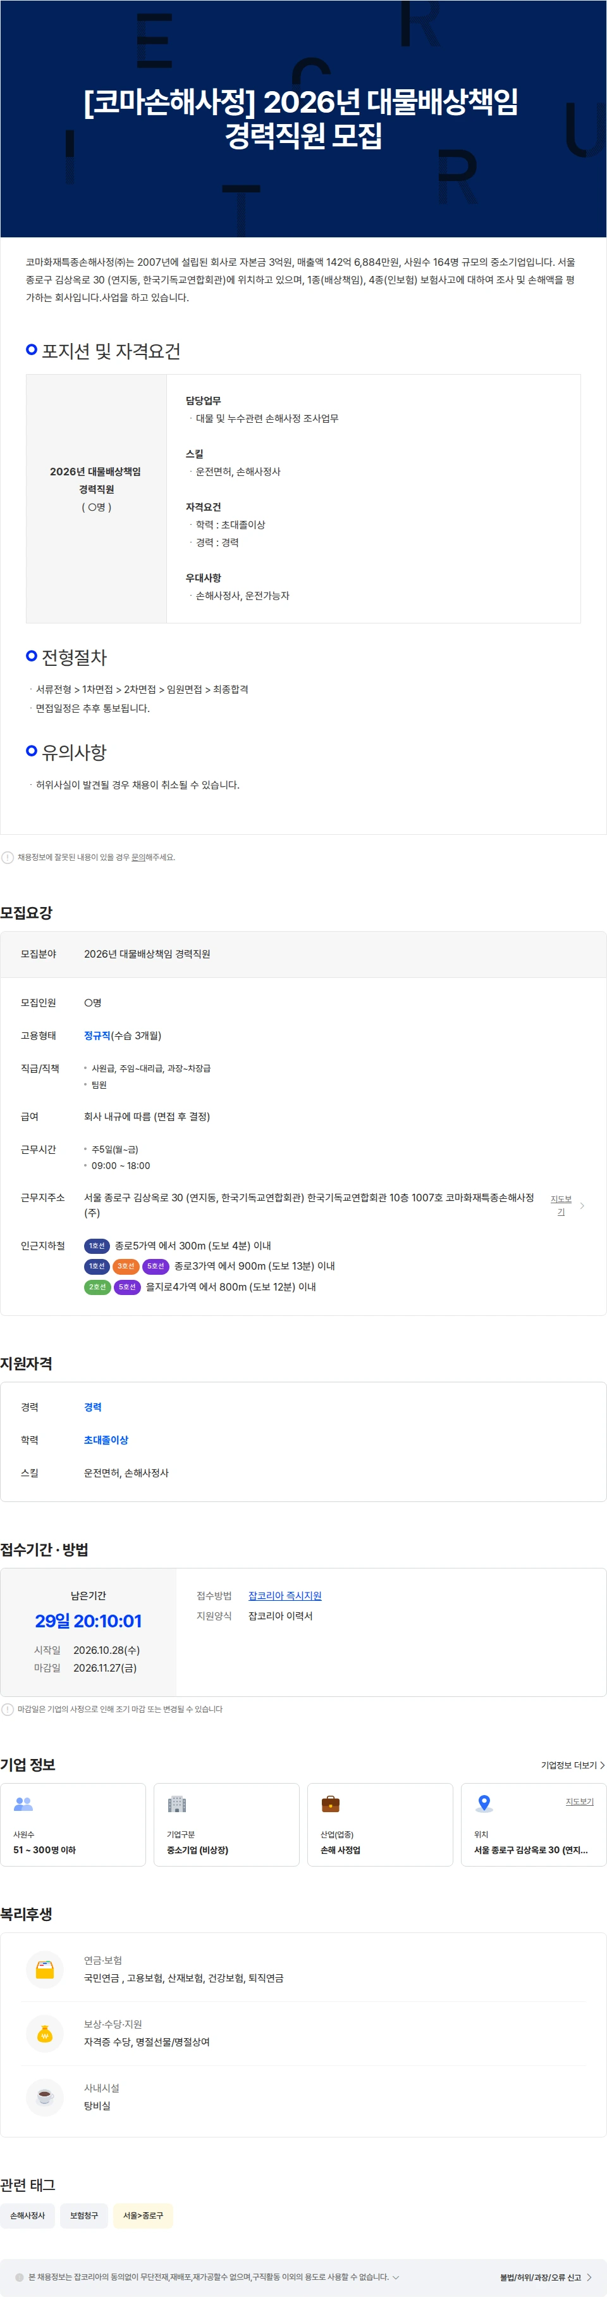The width and height of the screenshot is (607, 2297).
Task: Click the 보상·수당·지원 money bag icon
Action: [44, 2034]
